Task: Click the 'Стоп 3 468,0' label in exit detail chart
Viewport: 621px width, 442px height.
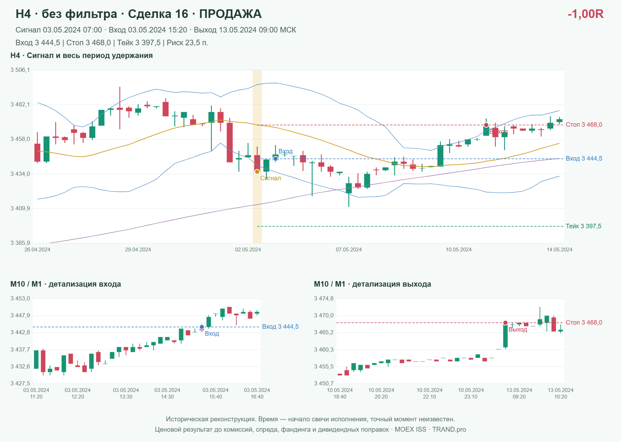Action: tap(584, 323)
